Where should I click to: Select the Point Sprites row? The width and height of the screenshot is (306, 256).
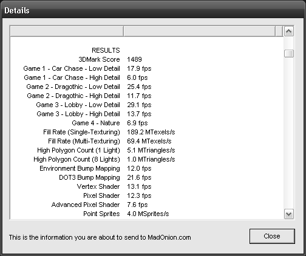[147, 214]
